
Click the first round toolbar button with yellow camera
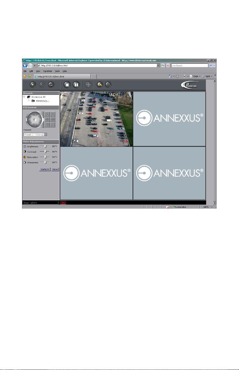click(x=33, y=85)
